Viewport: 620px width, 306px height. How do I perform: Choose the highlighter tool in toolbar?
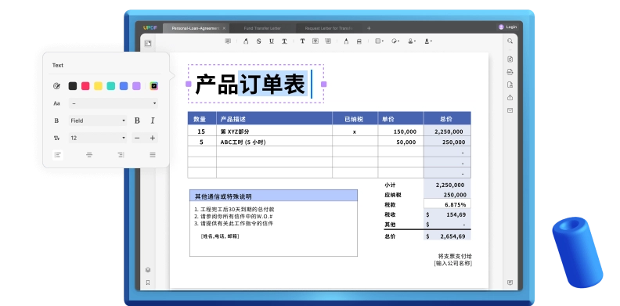click(x=246, y=41)
